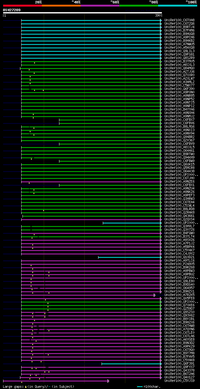Click the white query bar spanning 1 to 390
Screen dimensions: 200x389
(82, 13)
